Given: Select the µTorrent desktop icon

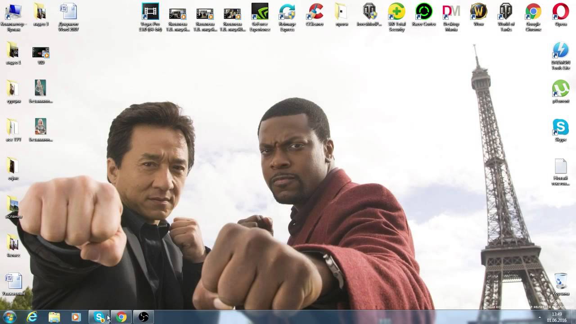Looking at the screenshot, I should pyautogui.click(x=561, y=92).
